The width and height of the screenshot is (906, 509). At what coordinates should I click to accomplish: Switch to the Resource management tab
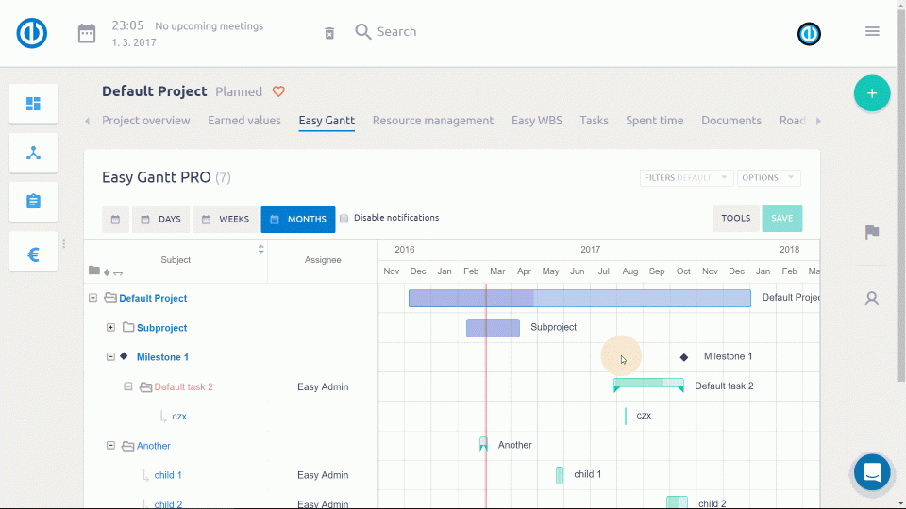(432, 121)
